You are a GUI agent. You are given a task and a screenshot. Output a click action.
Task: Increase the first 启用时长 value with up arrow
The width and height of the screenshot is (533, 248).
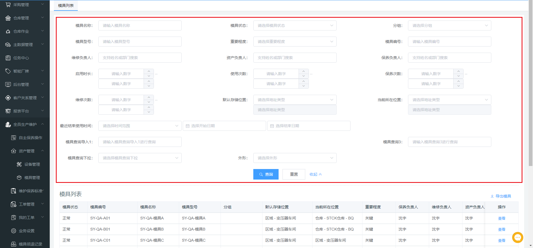click(x=149, y=71)
